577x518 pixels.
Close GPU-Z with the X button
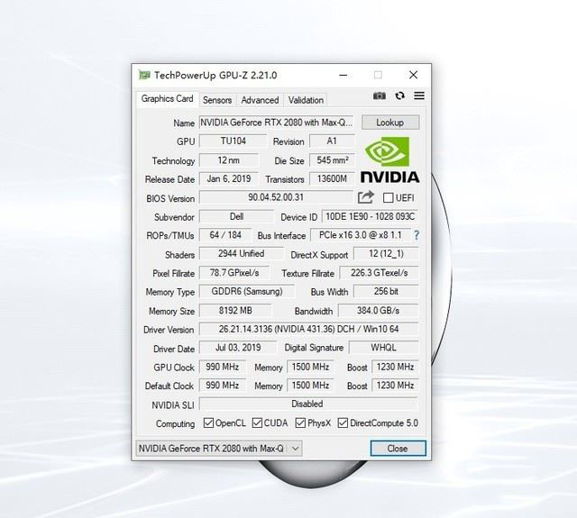tap(413, 75)
